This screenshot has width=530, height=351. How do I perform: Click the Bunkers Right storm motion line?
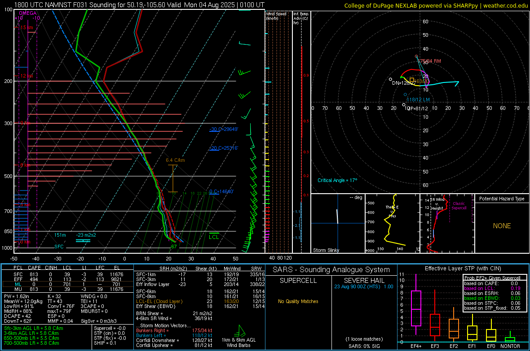click(174, 331)
